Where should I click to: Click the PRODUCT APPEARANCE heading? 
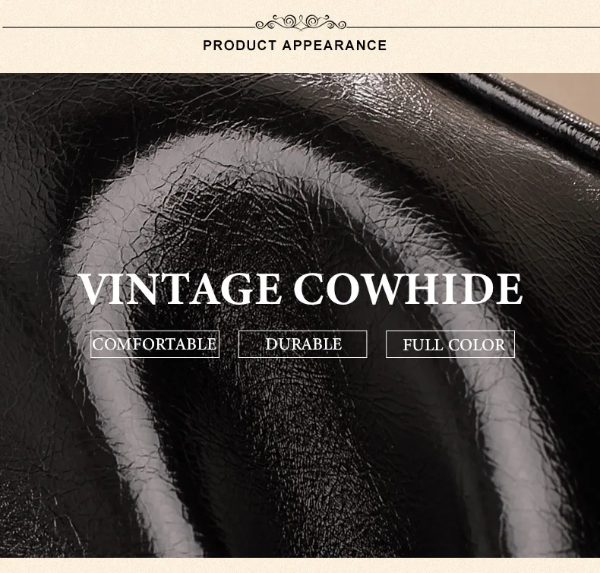295,46
